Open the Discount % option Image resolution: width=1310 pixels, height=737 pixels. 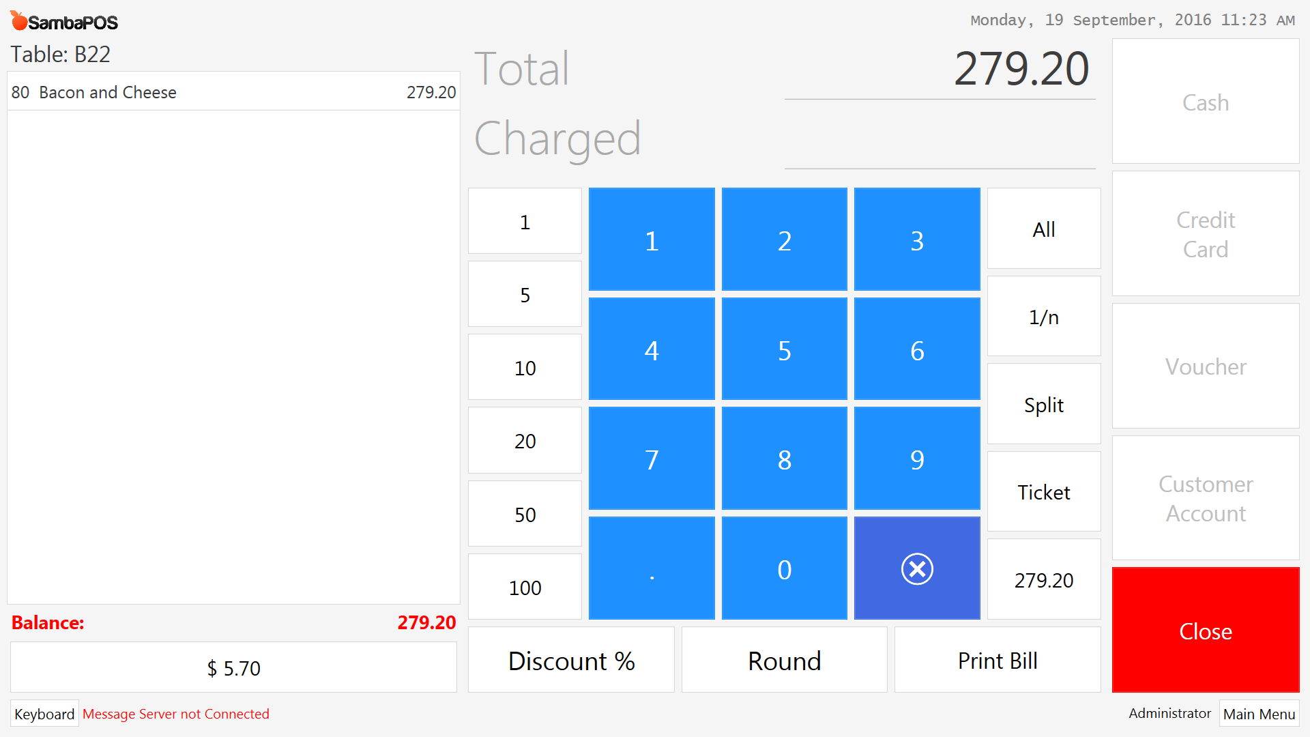pos(571,660)
